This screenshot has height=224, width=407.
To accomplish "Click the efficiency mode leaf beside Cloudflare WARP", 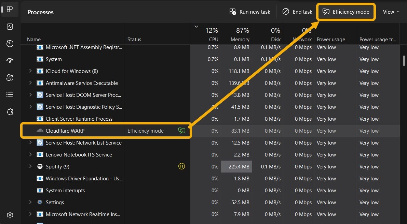I will coord(182,131).
